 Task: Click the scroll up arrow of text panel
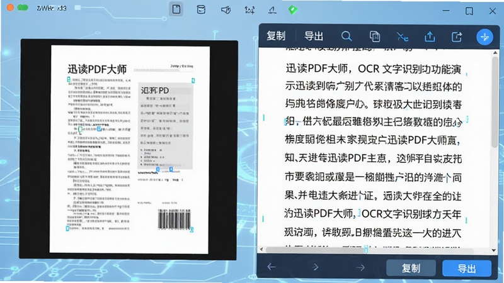[495, 52]
